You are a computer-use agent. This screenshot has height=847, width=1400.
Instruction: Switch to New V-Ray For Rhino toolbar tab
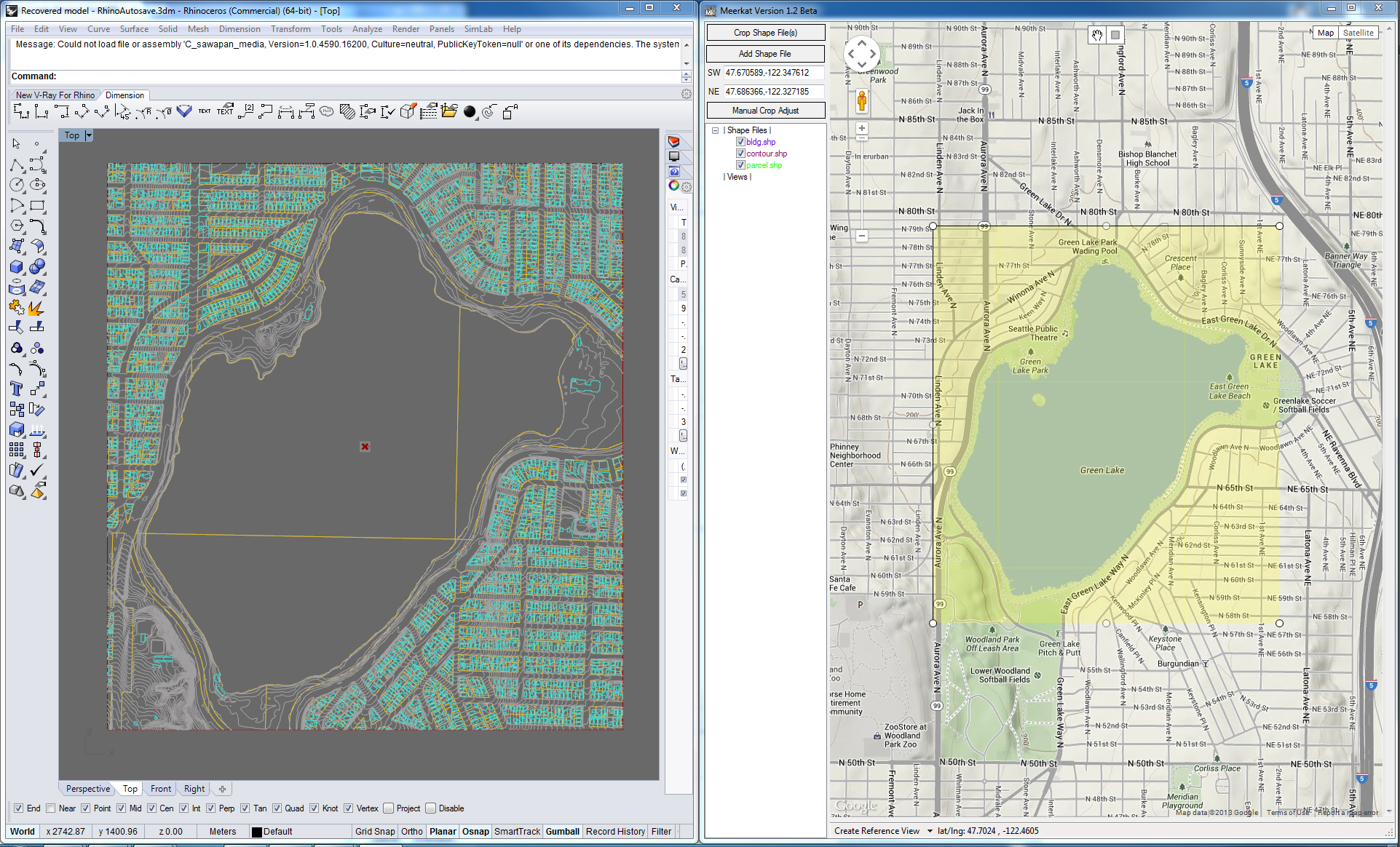[x=55, y=95]
